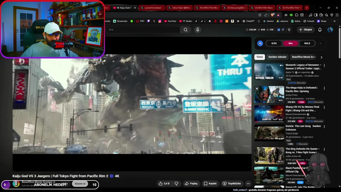This screenshot has width=341, height=192.
Task: Open the Shang-Chi VS Xu Wenwu thumbnail
Action: click(269, 113)
